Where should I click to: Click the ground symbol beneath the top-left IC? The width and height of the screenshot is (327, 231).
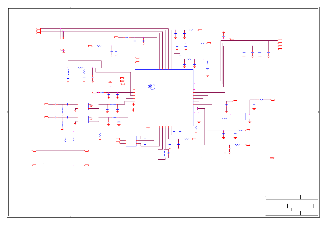(64, 52)
